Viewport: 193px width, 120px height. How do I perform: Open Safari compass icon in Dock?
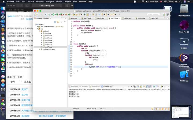click(3, 21)
